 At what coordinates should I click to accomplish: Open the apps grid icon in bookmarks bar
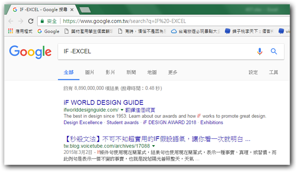point(11,31)
